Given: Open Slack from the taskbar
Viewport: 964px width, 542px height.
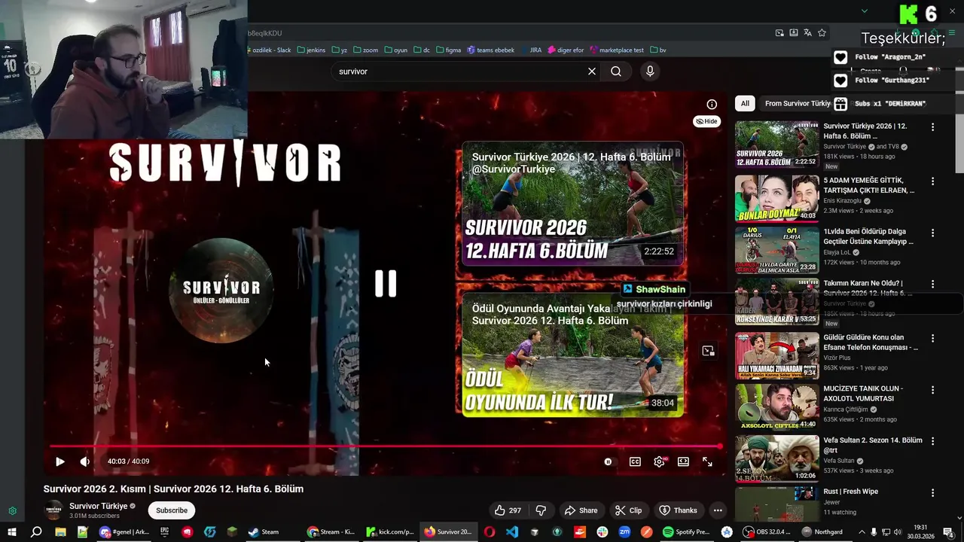Looking at the screenshot, I should (x=602, y=532).
